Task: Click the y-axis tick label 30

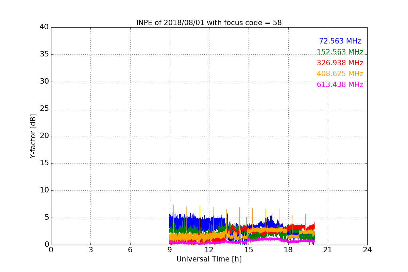Action: coord(44,82)
